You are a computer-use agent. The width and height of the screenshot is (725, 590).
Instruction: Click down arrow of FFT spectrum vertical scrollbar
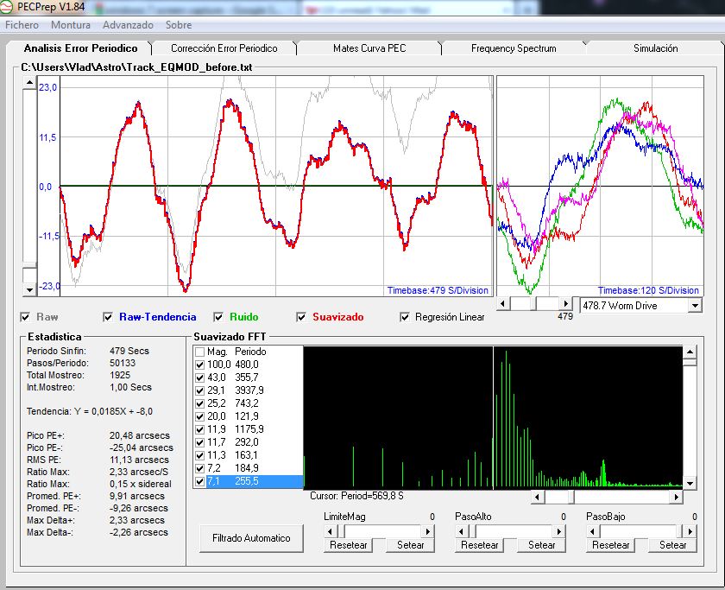[690, 484]
